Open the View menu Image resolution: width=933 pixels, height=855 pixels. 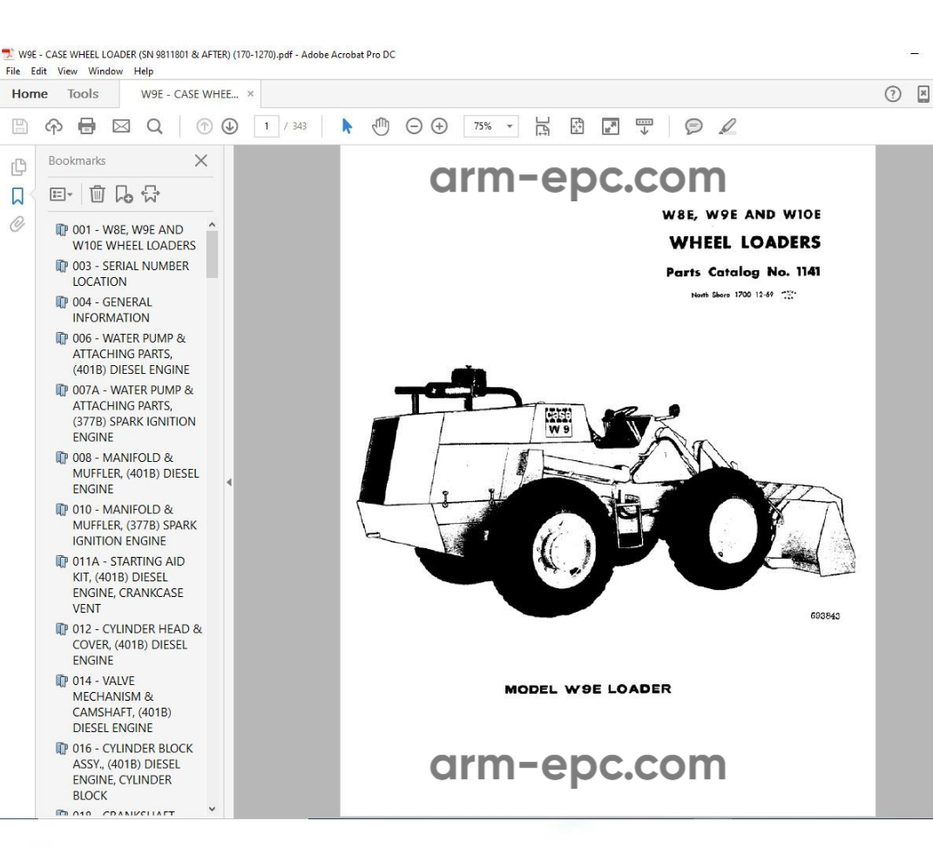click(x=67, y=71)
